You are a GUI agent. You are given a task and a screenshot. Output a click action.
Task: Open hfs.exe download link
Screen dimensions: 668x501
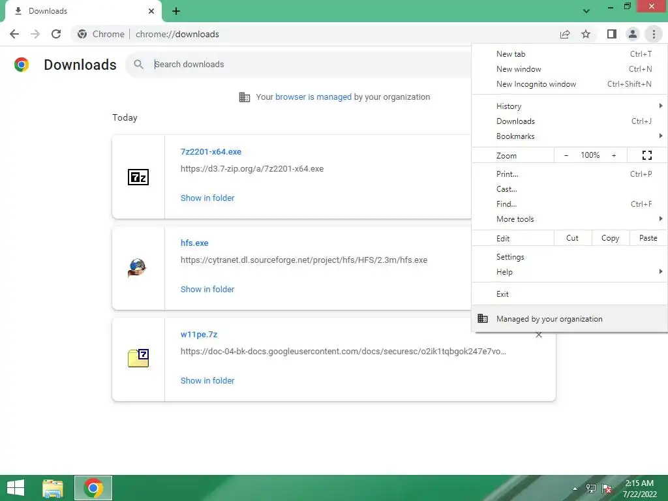pyautogui.click(x=194, y=243)
